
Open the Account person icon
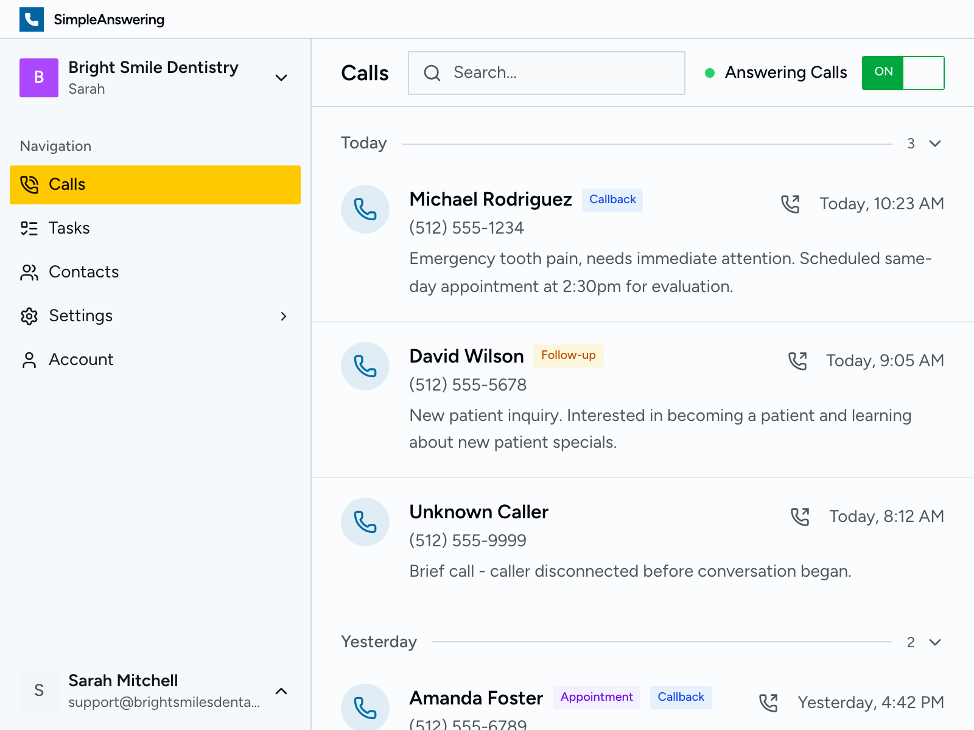click(x=29, y=360)
